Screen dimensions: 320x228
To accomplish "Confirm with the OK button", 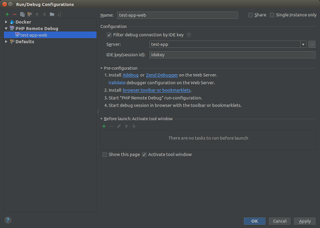I will [x=254, y=221].
